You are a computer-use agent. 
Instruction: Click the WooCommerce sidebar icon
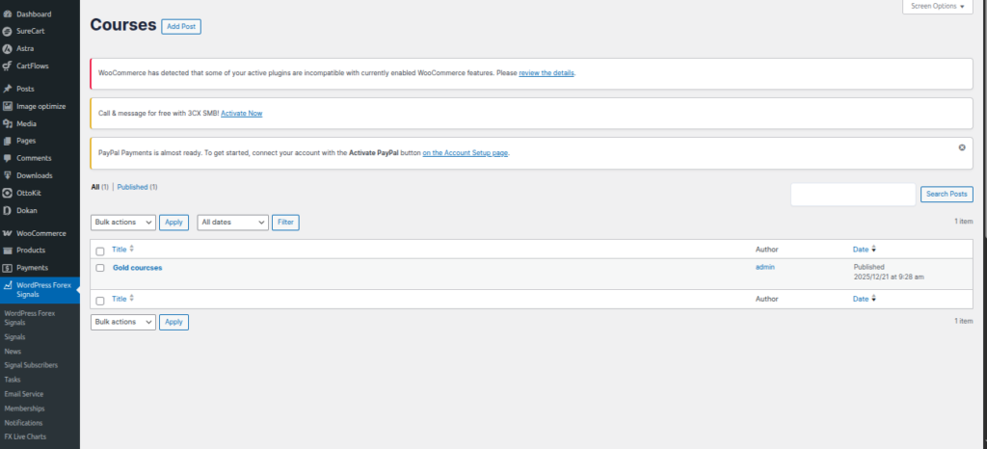point(8,233)
